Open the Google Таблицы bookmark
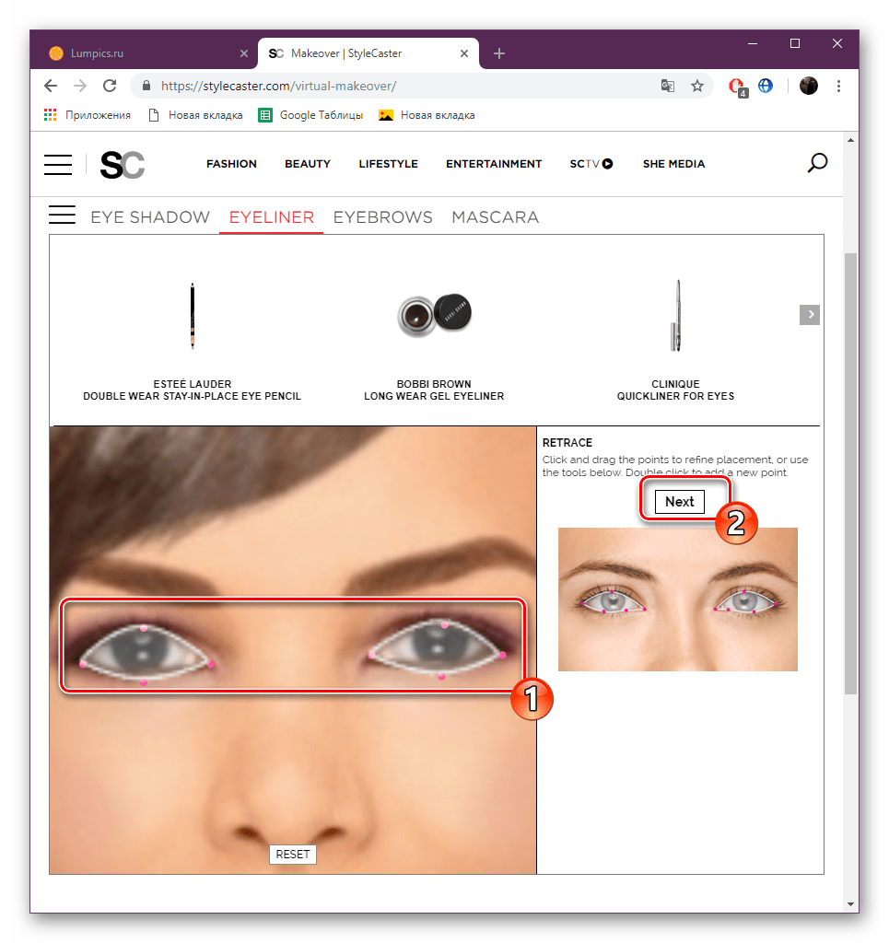889x943 pixels. 310,115
